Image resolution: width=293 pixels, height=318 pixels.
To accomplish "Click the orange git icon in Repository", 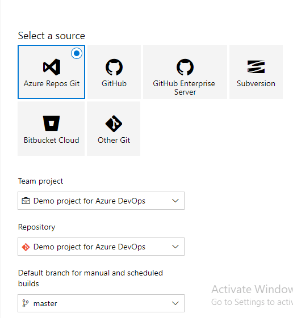I will coord(26,247).
